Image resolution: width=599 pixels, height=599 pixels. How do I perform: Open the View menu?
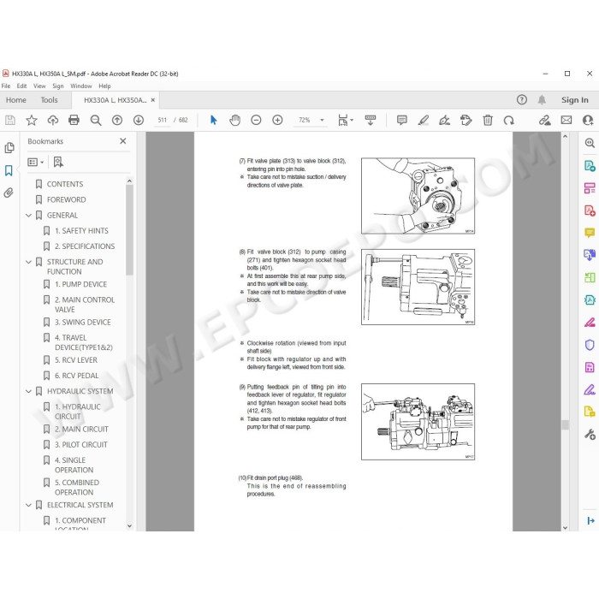(39, 86)
